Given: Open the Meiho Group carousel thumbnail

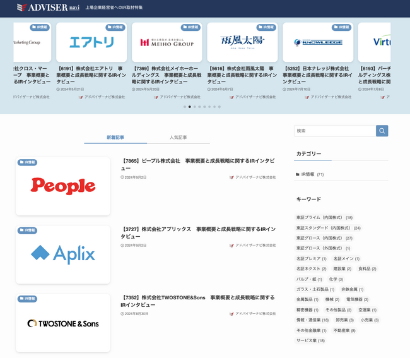Looking at the screenshot, I should [x=167, y=42].
